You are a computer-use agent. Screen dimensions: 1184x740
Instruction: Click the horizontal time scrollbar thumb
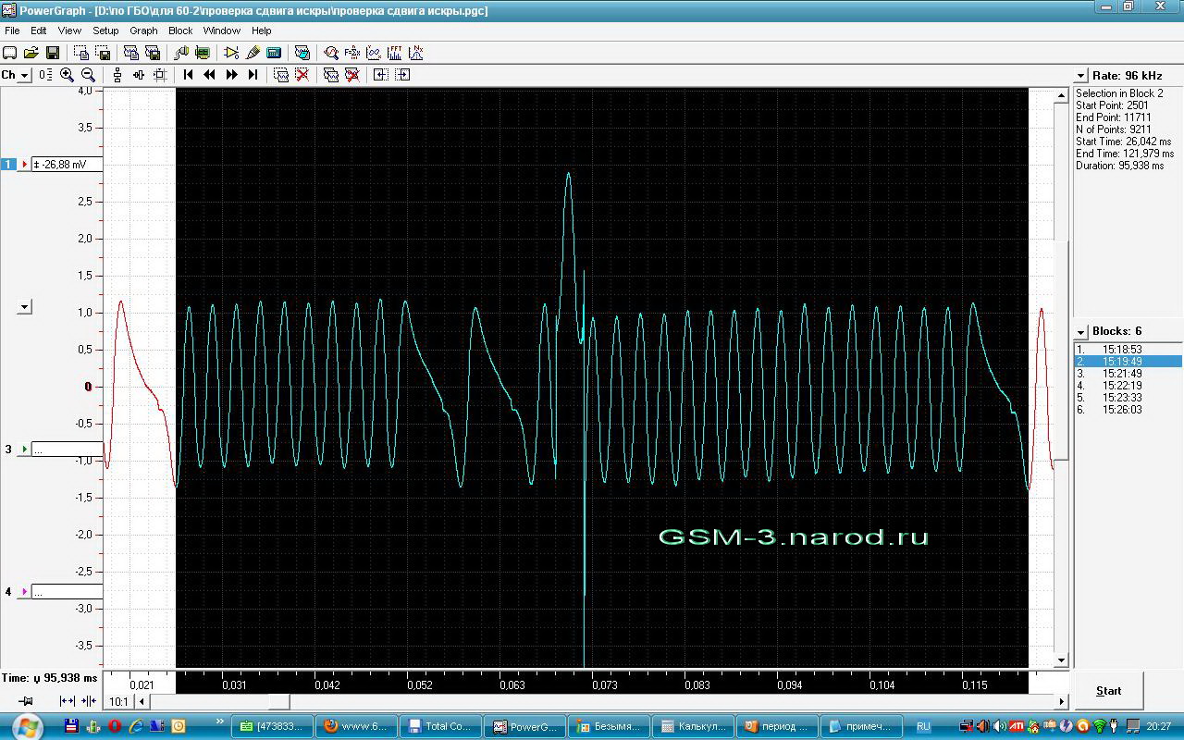point(220,702)
